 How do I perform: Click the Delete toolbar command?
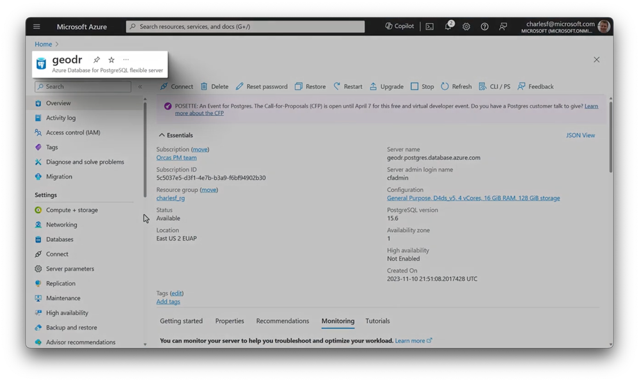tap(214, 86)
